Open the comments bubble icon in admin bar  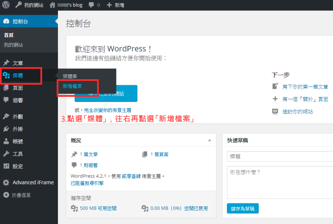point(91,5)
